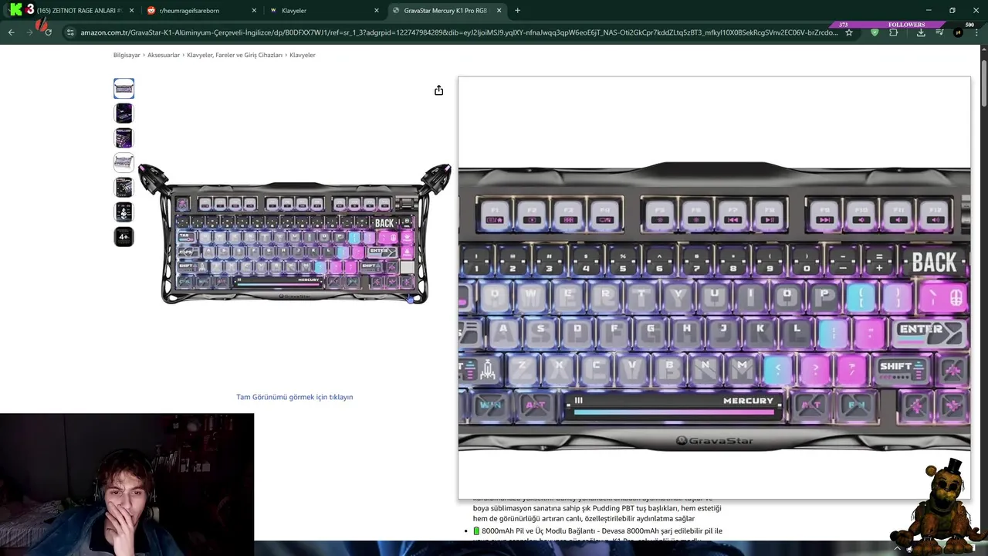Image resolution: width=988 pixels, height=556 pixels.
Task: Click the share icon above product image
Action: (x=438, y=90)
